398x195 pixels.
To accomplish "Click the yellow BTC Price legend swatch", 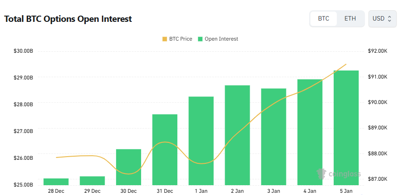I will point(165,39).
